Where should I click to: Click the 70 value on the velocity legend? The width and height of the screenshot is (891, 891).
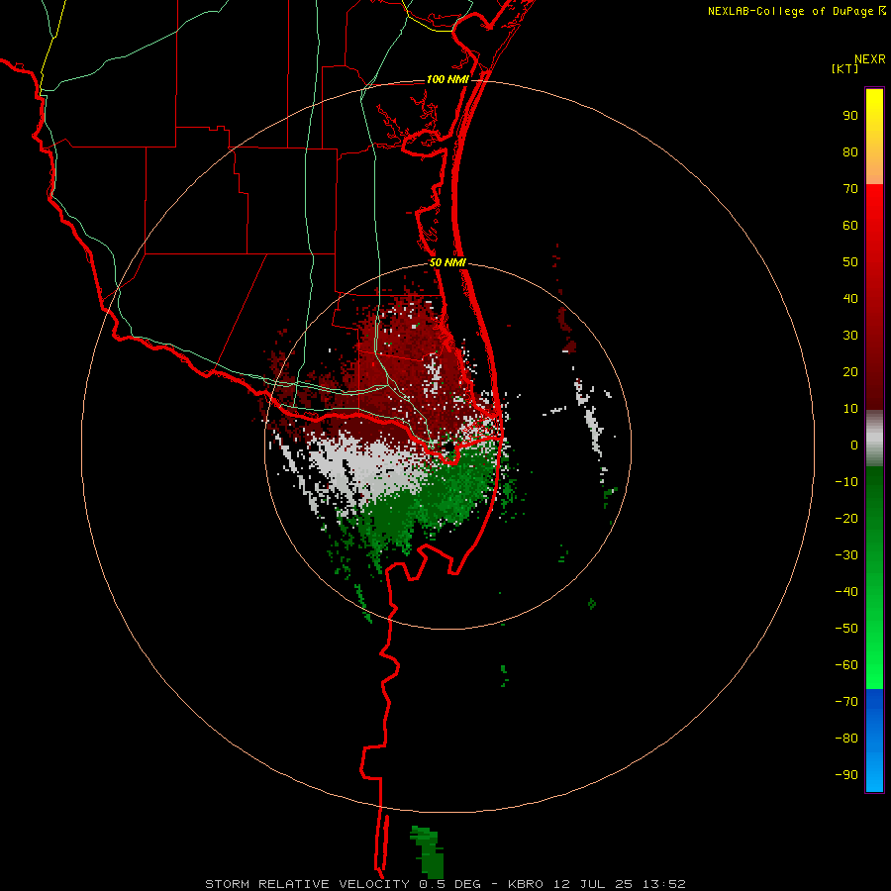tap(850, 189)
